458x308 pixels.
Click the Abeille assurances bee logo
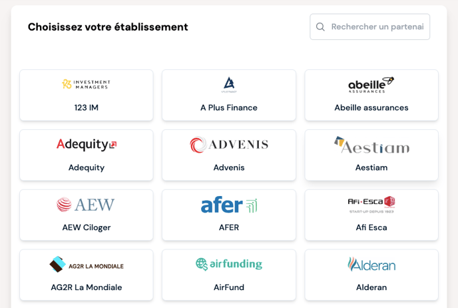point(371,85)
